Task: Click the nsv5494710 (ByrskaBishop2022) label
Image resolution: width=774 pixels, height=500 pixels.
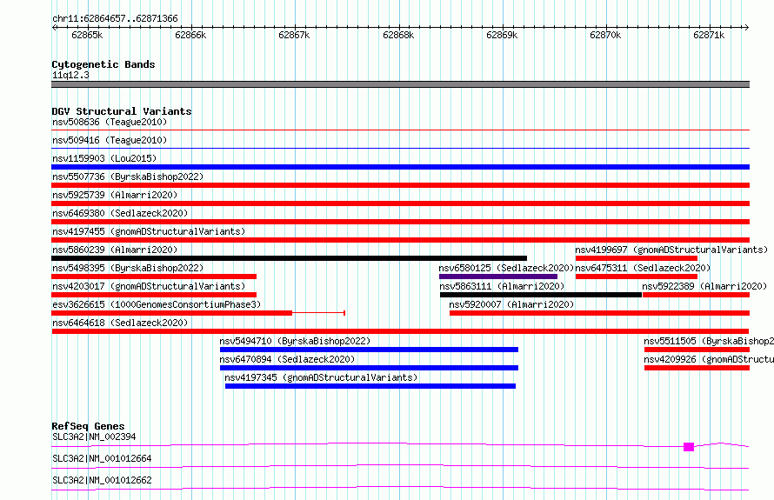Action: coord(295,341)
